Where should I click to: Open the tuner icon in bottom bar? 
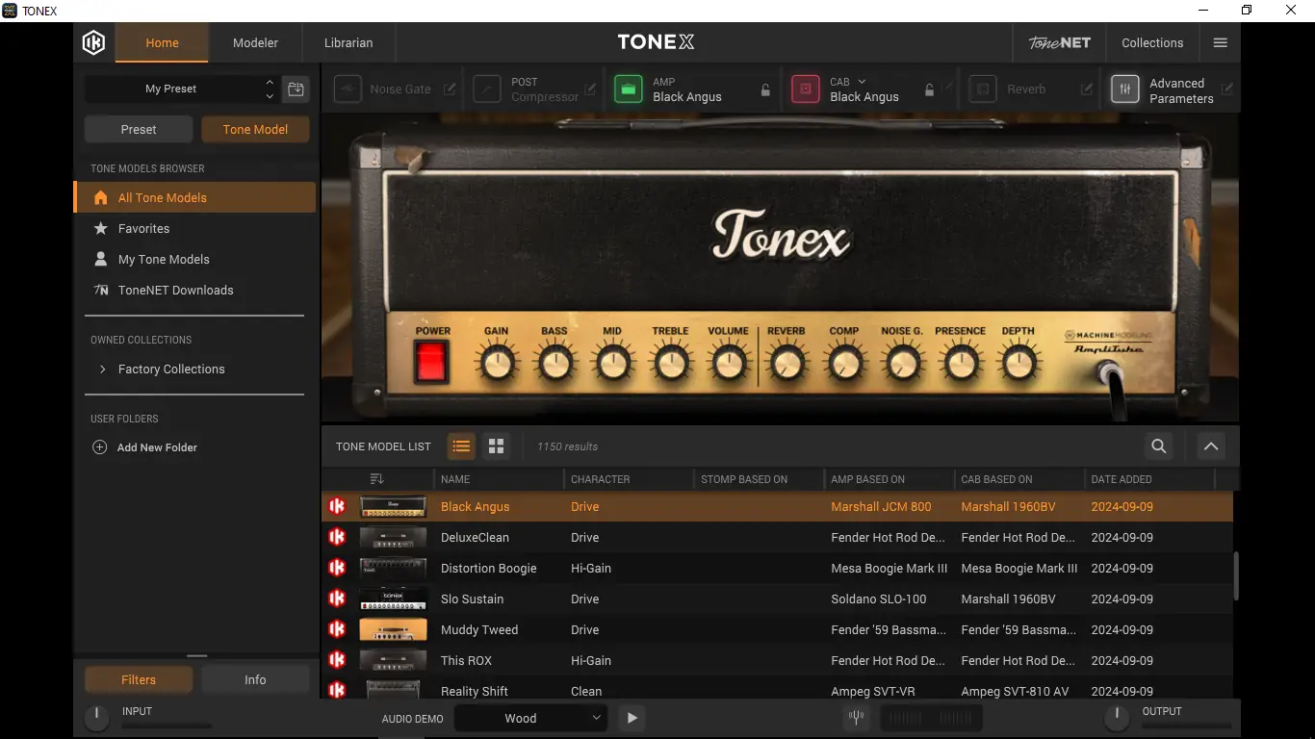tap(855, 718)
